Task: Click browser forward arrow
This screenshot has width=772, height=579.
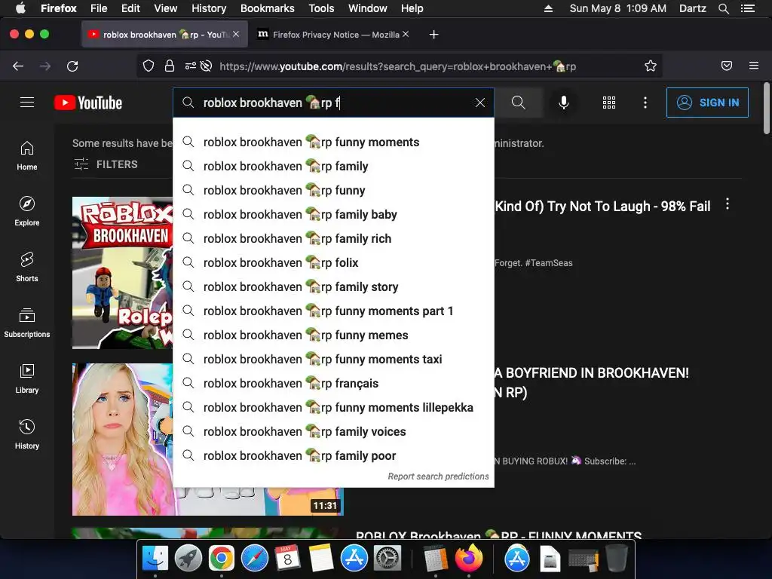Action: click(x=45, y=66)
